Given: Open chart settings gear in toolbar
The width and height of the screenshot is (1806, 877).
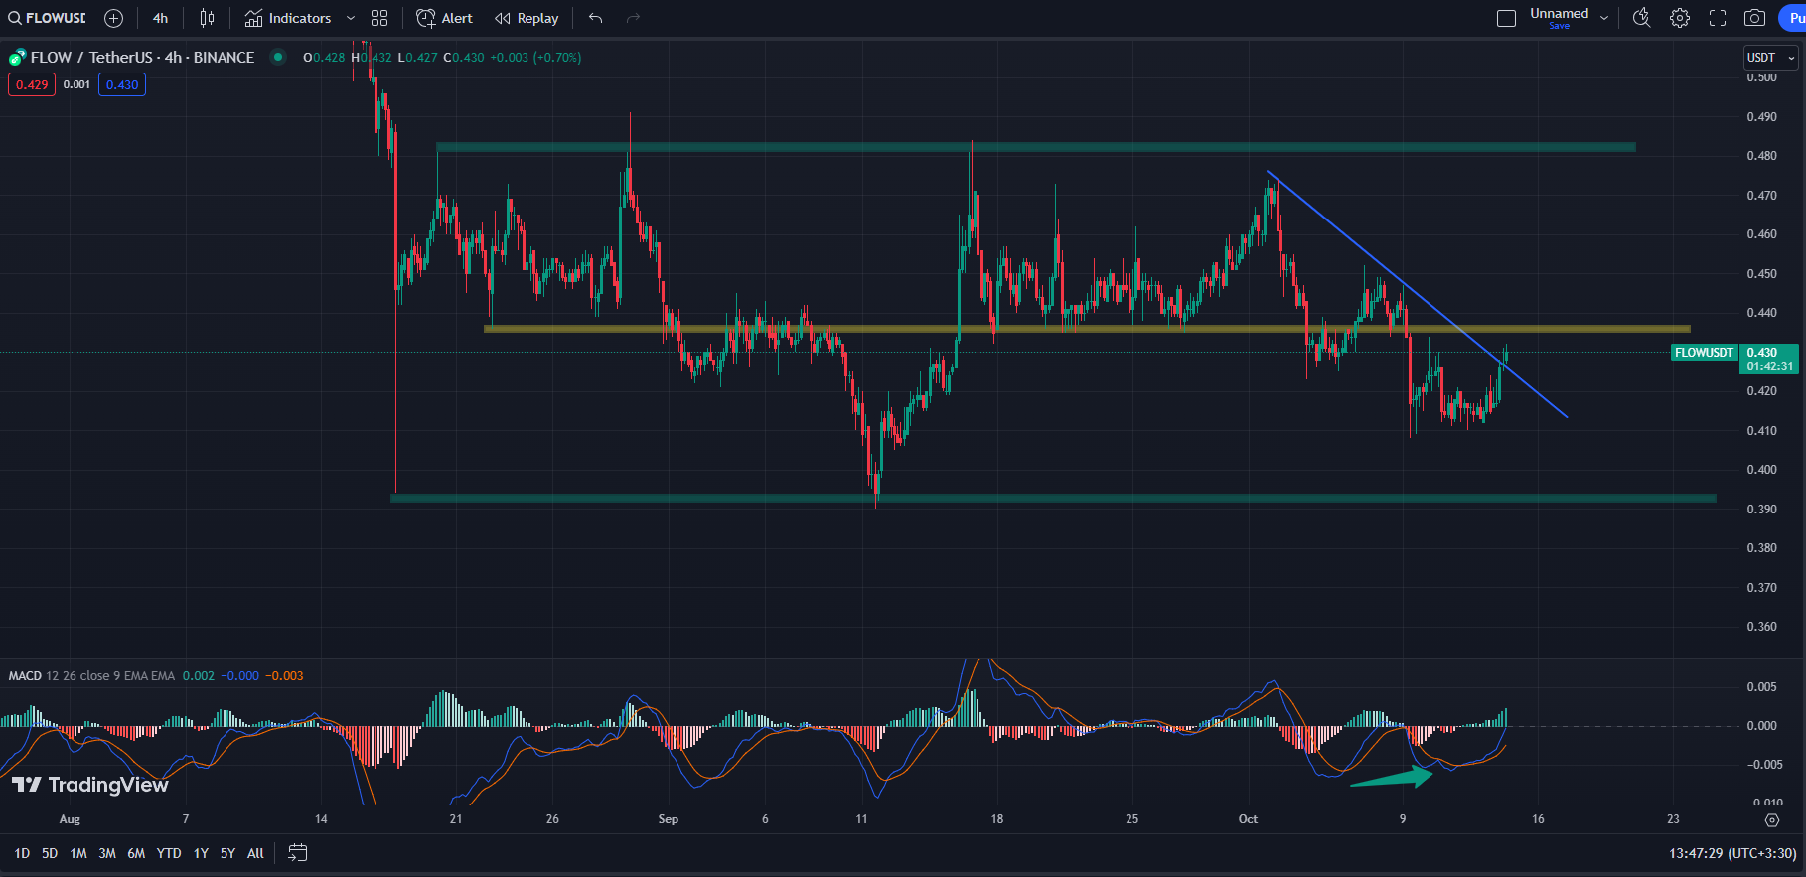Looking at the screenshot, I should click(1679, 18).
